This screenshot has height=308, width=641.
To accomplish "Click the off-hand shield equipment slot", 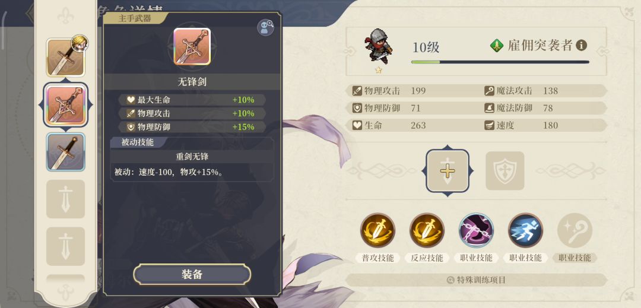I will pyautogui.click(x=505, y=171).
